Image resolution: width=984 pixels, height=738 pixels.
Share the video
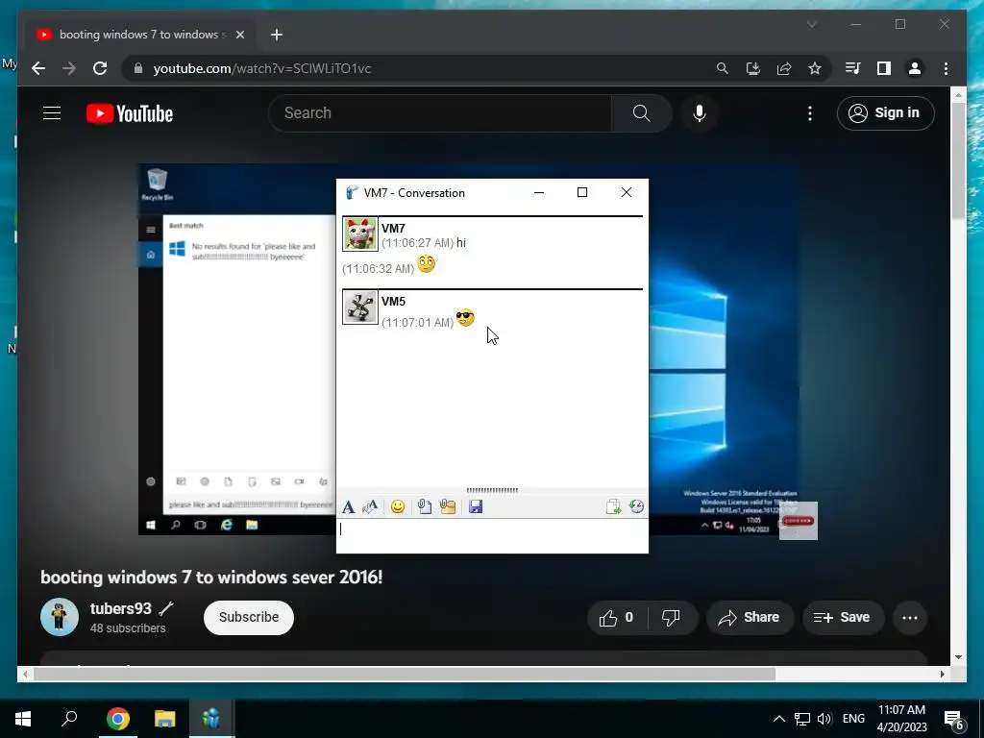[750, 618]
